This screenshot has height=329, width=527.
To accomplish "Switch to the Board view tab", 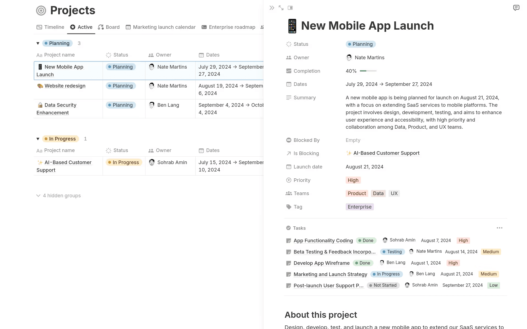I will 109,27.
